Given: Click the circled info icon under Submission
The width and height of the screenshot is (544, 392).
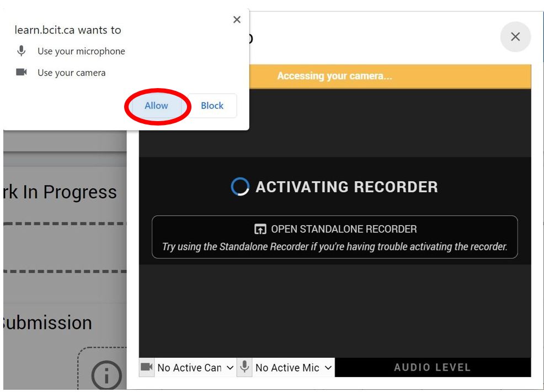Looking at the screenshot, I should [x=105, y=374].
